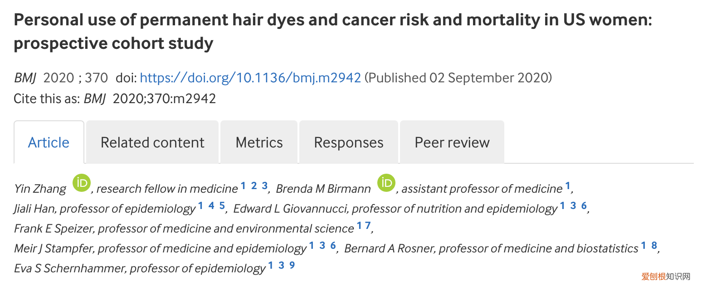Switch to the Related content tab

coord(152,142)
